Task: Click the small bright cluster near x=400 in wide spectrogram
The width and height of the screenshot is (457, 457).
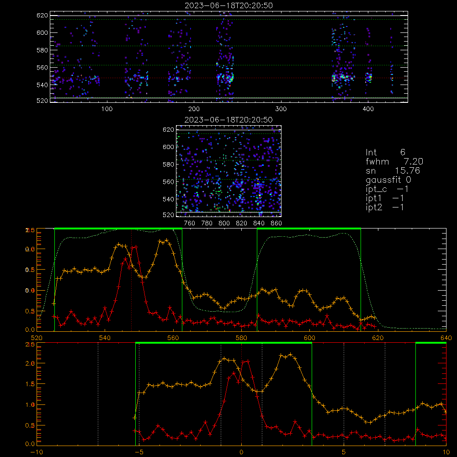Action: 369,78
